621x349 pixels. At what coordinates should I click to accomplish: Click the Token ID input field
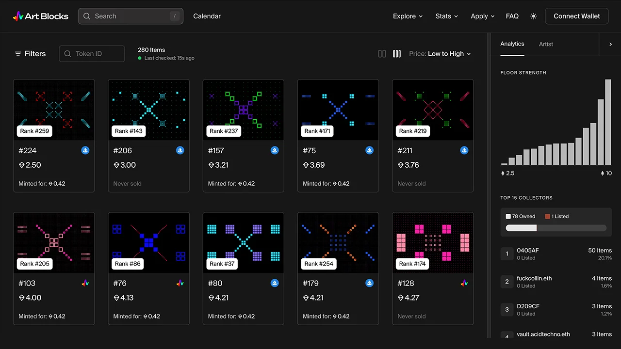coord(92,54)
